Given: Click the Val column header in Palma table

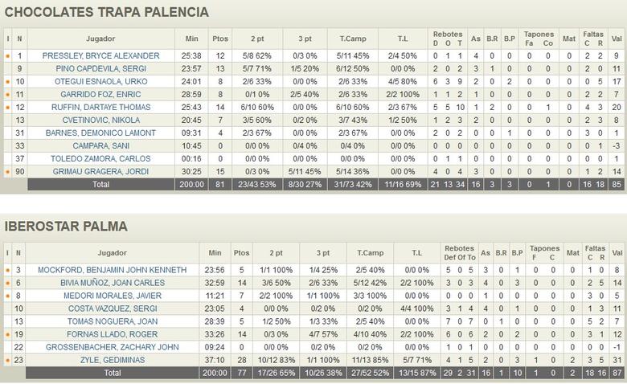Looking at the screenshot, I should click(x=617, y=252).
